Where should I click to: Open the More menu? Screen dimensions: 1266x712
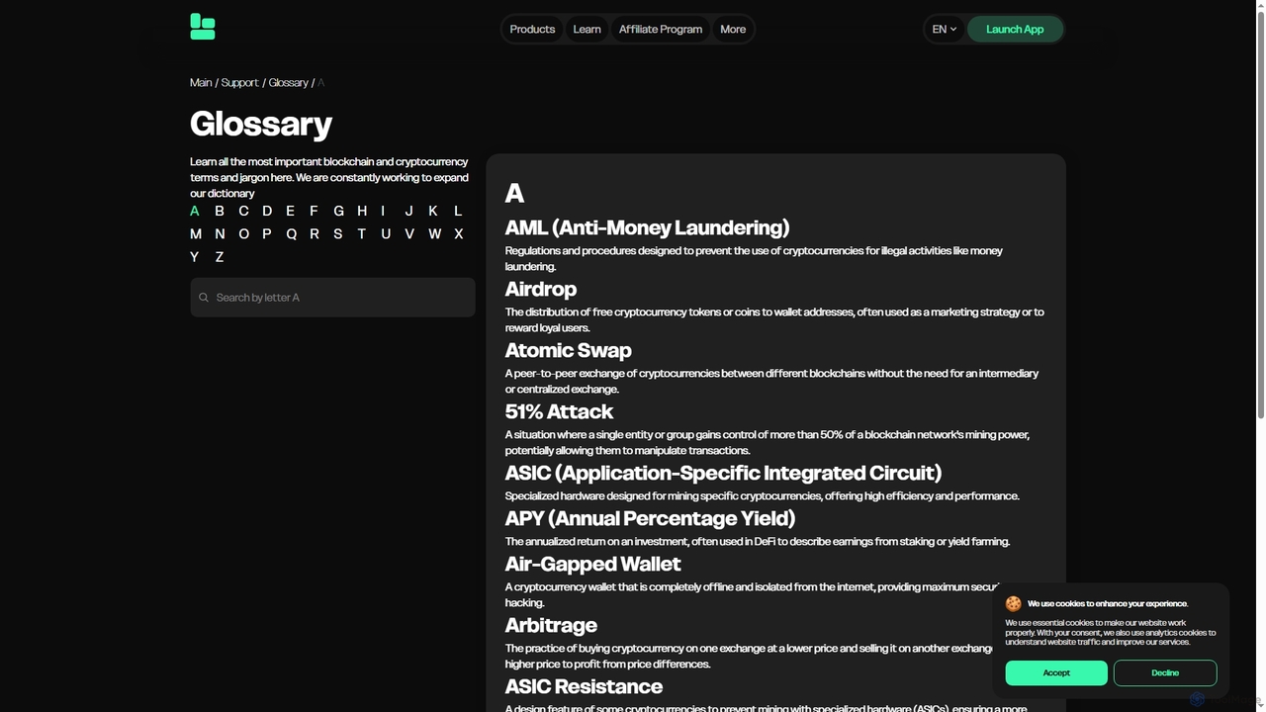point(733,30)
